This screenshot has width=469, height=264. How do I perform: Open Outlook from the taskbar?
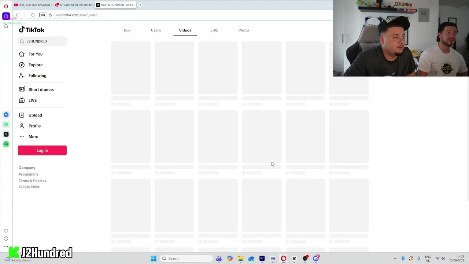(251, 258)
